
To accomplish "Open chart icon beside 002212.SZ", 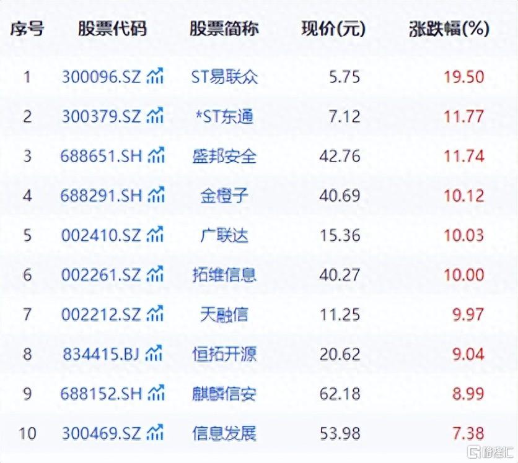I will [156, 313].
